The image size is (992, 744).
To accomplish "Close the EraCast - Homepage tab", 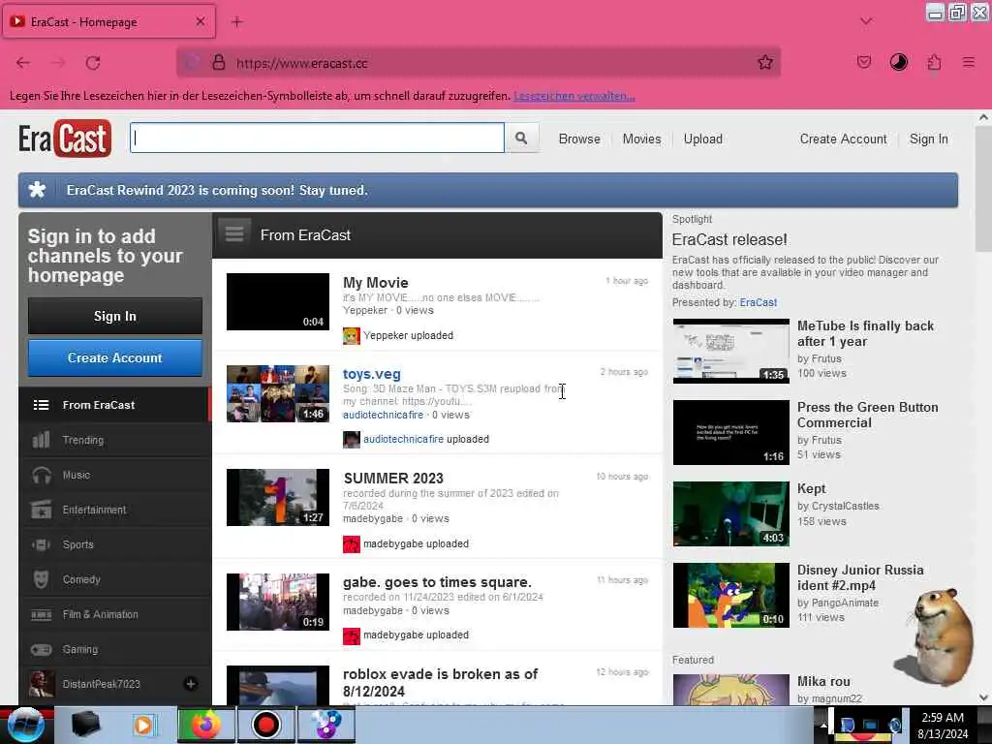I will [x=200, y=21].
